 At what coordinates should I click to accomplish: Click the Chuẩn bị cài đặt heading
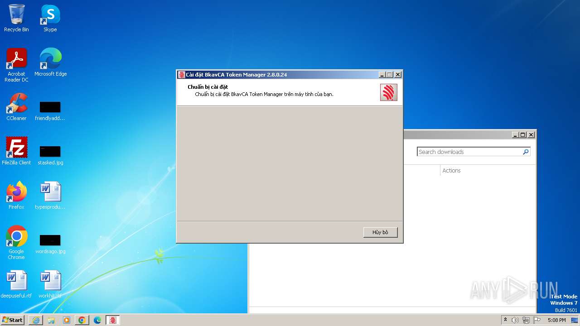pyautogui.click(x=208, y=87)
